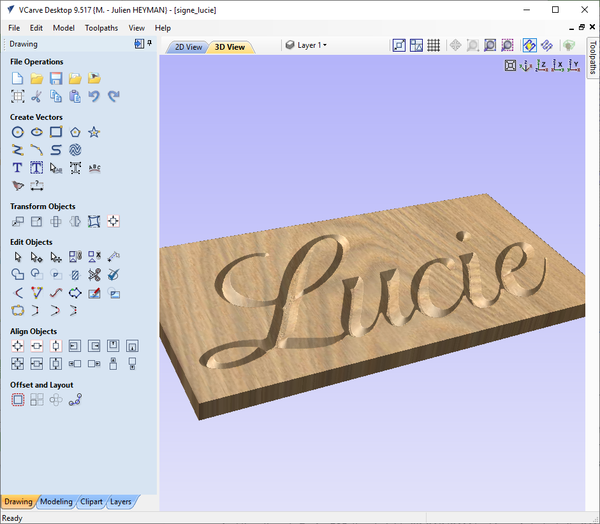Screen dimensions: 600x524
Task: Click the Save file icon
Action: (x=56, y=78)
